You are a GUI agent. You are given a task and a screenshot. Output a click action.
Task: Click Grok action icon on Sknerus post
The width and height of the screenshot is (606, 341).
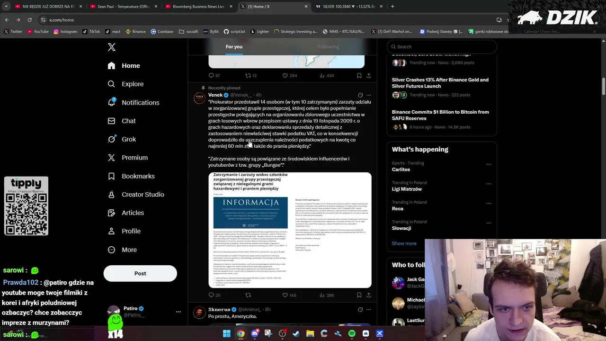(360, 309)
